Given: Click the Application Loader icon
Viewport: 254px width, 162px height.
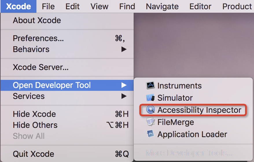Looking at the screenshot, I should coord(150,134).
